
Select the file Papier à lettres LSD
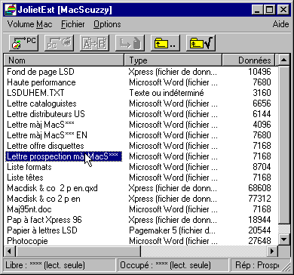point(42,230)
